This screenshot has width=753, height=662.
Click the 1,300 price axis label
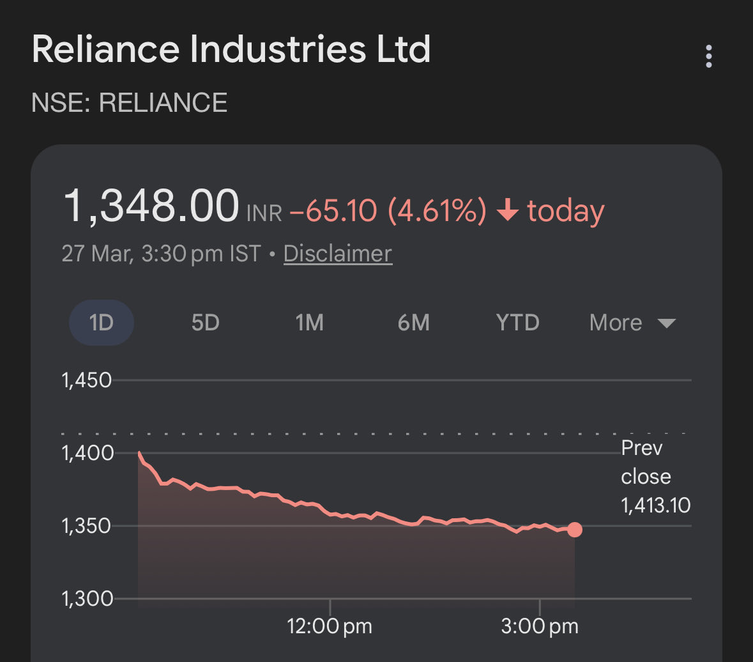coord(87,599)
